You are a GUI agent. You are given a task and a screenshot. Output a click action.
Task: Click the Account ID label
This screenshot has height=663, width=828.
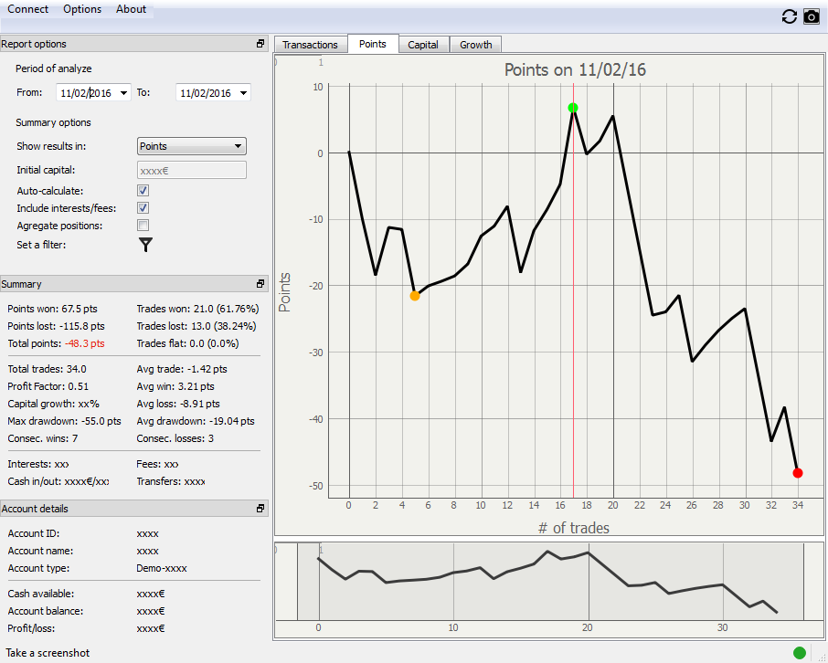click(x=33, y=533)
